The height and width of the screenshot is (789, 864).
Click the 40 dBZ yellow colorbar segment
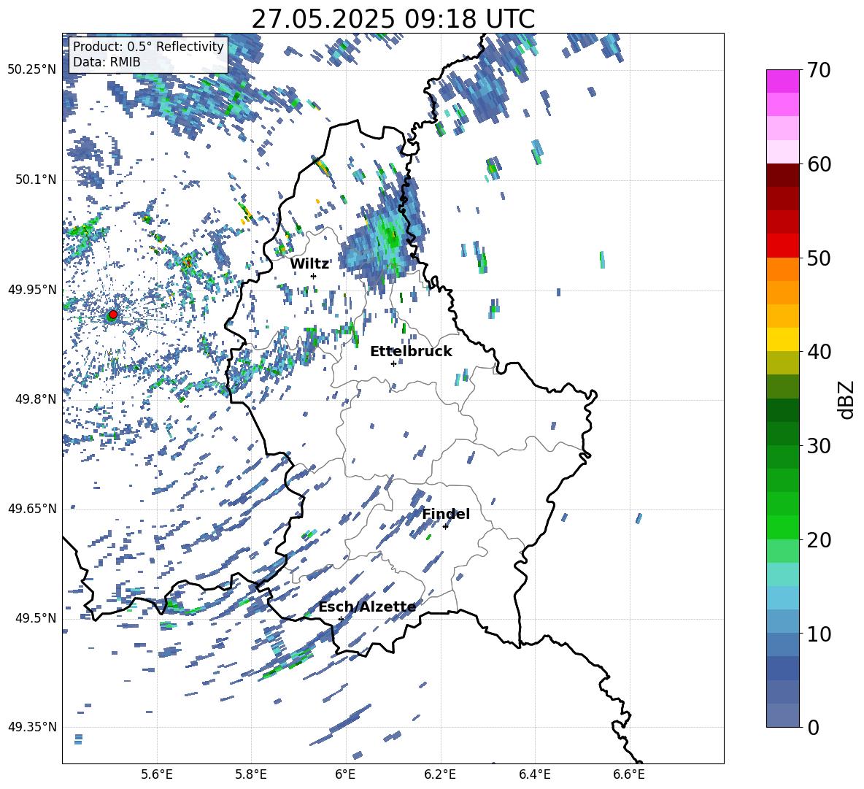tap(782, 339)
